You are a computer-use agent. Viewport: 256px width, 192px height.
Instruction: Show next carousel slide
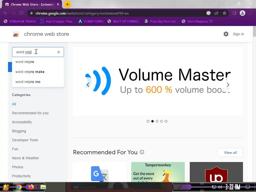(228, 85)
